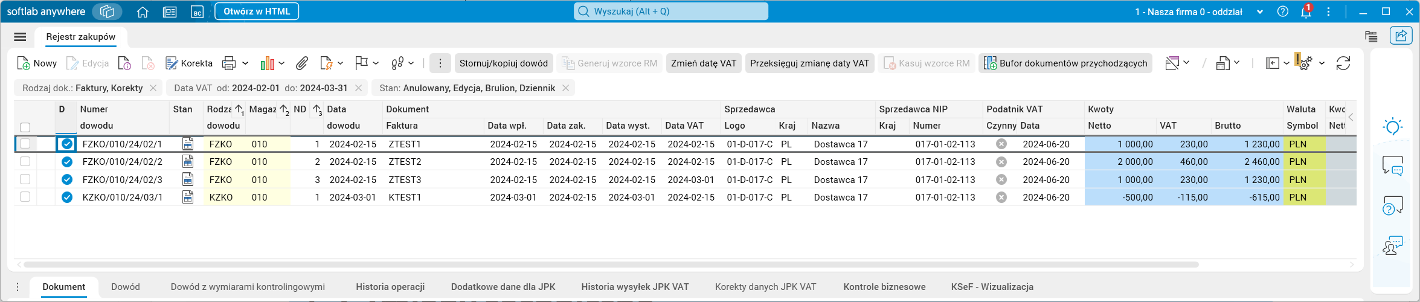Screen dimensions: 1420x302
Task: Open the Kontrole biznesowe tab
Action: tap(884, 287)
